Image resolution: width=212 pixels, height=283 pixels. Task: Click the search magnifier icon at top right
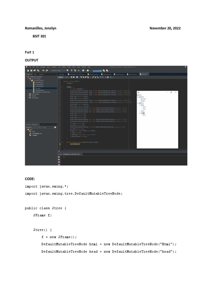pyautogui.click(x=185, y=67)
